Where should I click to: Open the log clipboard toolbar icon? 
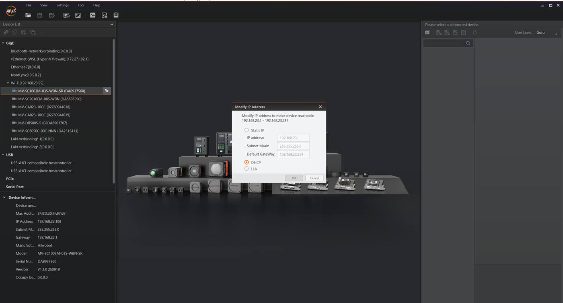click(x=116, y=15)
